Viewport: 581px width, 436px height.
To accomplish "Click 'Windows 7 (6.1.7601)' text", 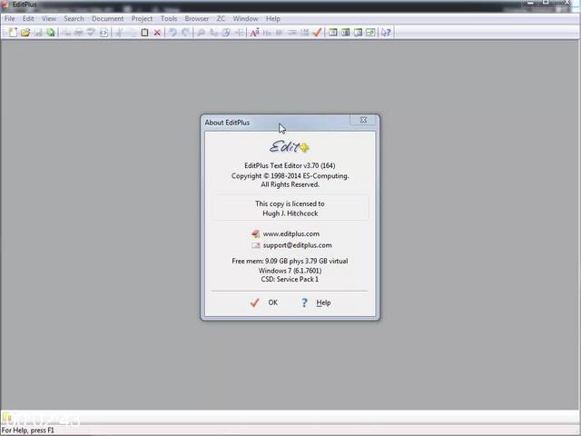I will pyautogui.click(x=290, y=271).
